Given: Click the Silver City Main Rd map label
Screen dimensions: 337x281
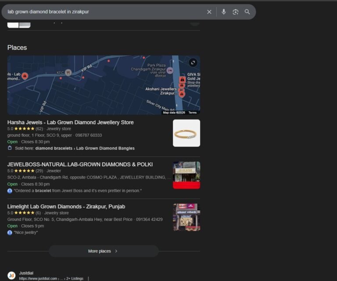Looking at the screenshot, I should click(160, 106).
